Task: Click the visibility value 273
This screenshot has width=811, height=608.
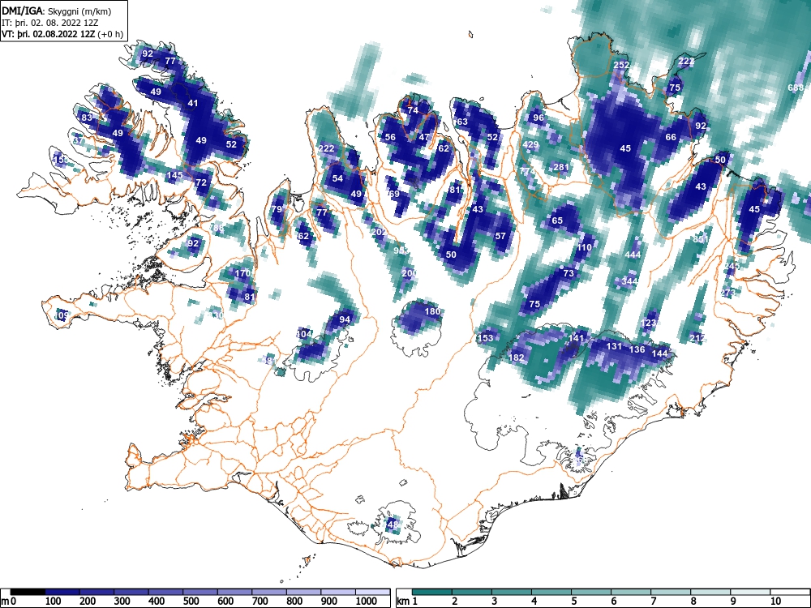Action: (x=727, y=293)
